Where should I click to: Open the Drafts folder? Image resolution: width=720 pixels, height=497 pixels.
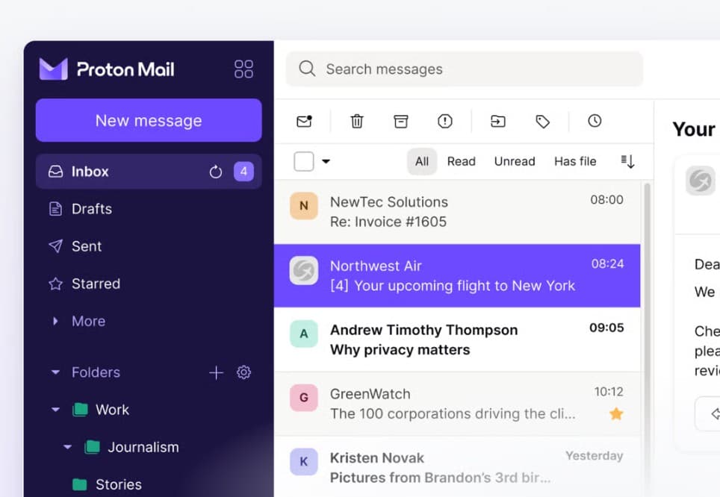click(149, 209)
